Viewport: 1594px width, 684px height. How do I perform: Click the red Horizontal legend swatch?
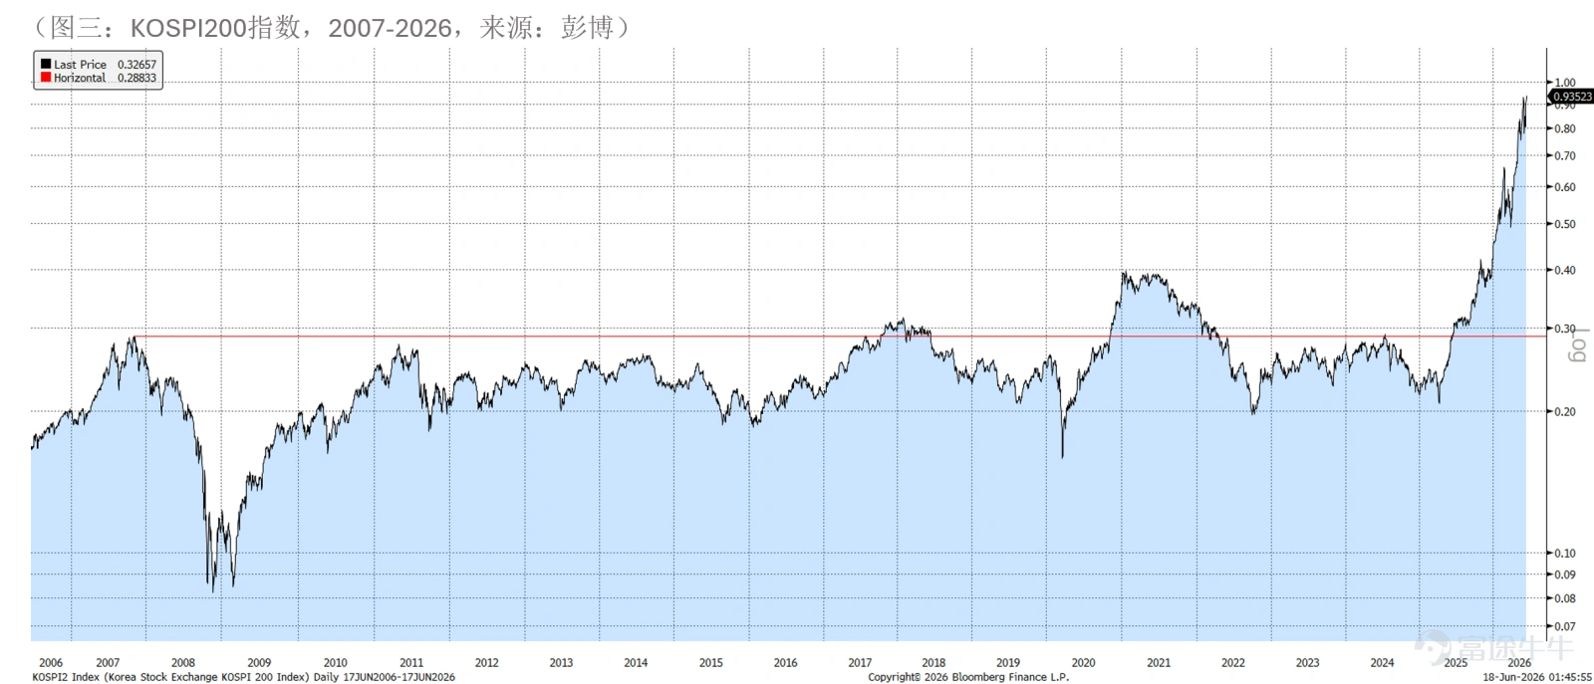[45, 77]
